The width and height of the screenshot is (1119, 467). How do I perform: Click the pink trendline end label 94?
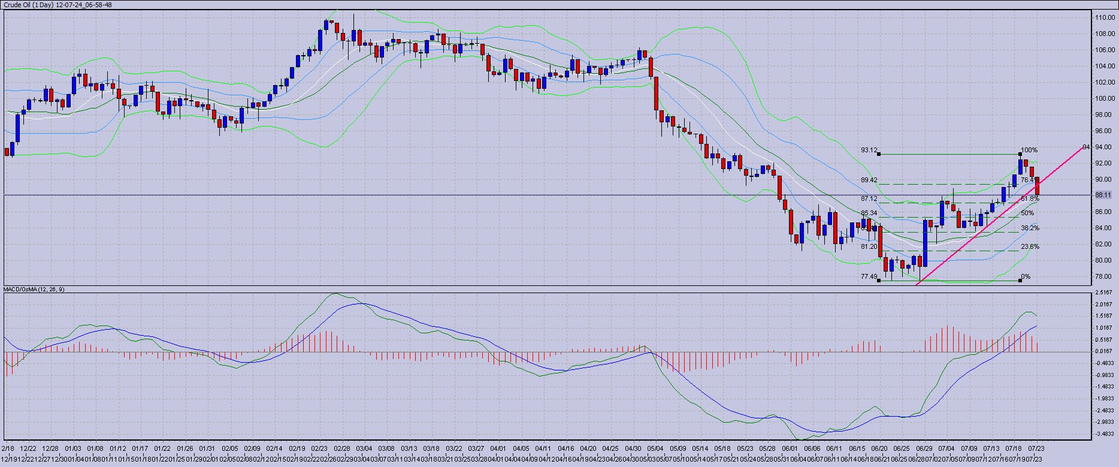1086,146
